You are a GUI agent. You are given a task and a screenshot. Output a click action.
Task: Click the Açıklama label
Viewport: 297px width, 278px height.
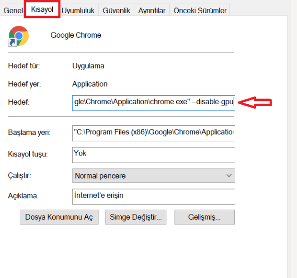pos(23,196)
